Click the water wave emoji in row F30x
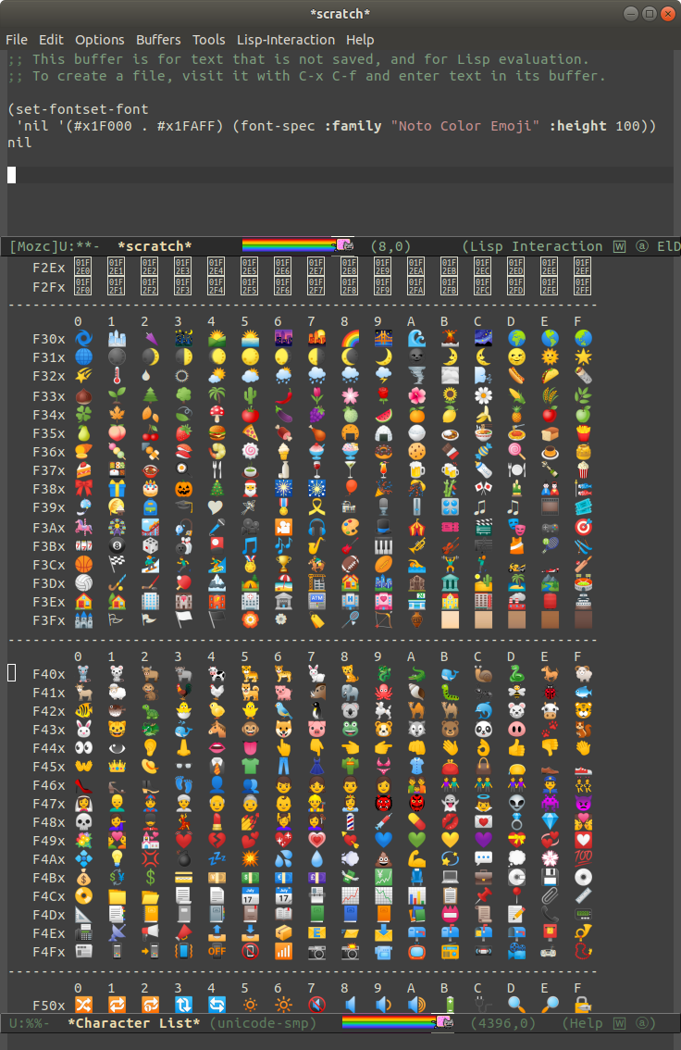The height and width of the screenshot is (1050, 681). [416, 339]
